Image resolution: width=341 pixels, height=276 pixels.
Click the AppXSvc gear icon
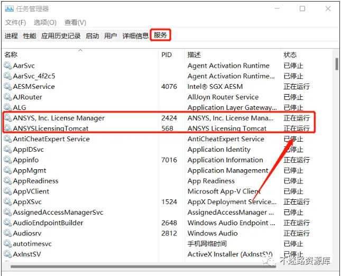[x=7, y=201]
